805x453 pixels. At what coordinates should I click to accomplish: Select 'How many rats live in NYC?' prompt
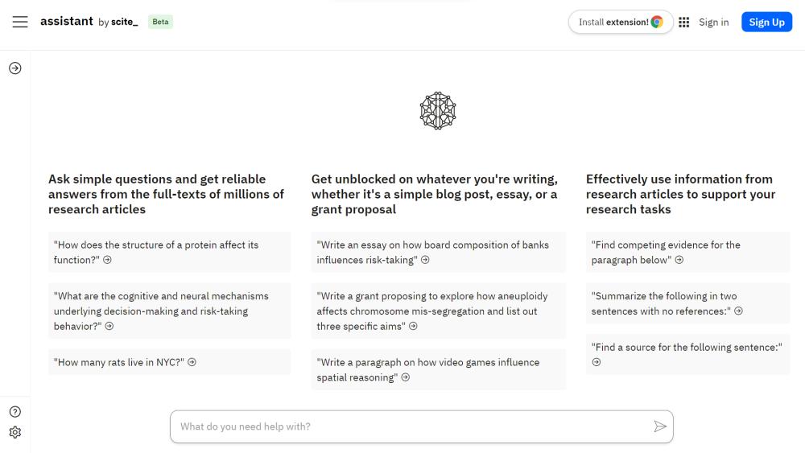pos(169,362)
